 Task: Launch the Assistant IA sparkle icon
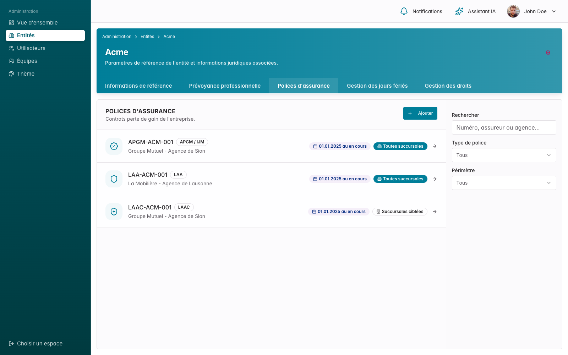(459, 11)
